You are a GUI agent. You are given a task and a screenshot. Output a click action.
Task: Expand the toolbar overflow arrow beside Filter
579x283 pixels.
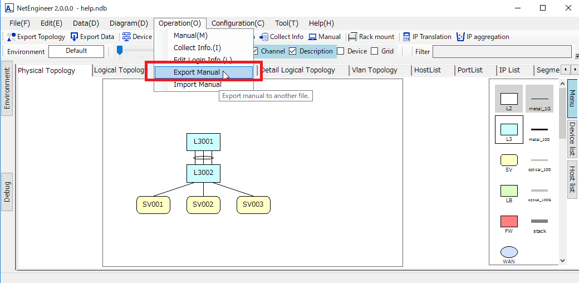(576, 56)
